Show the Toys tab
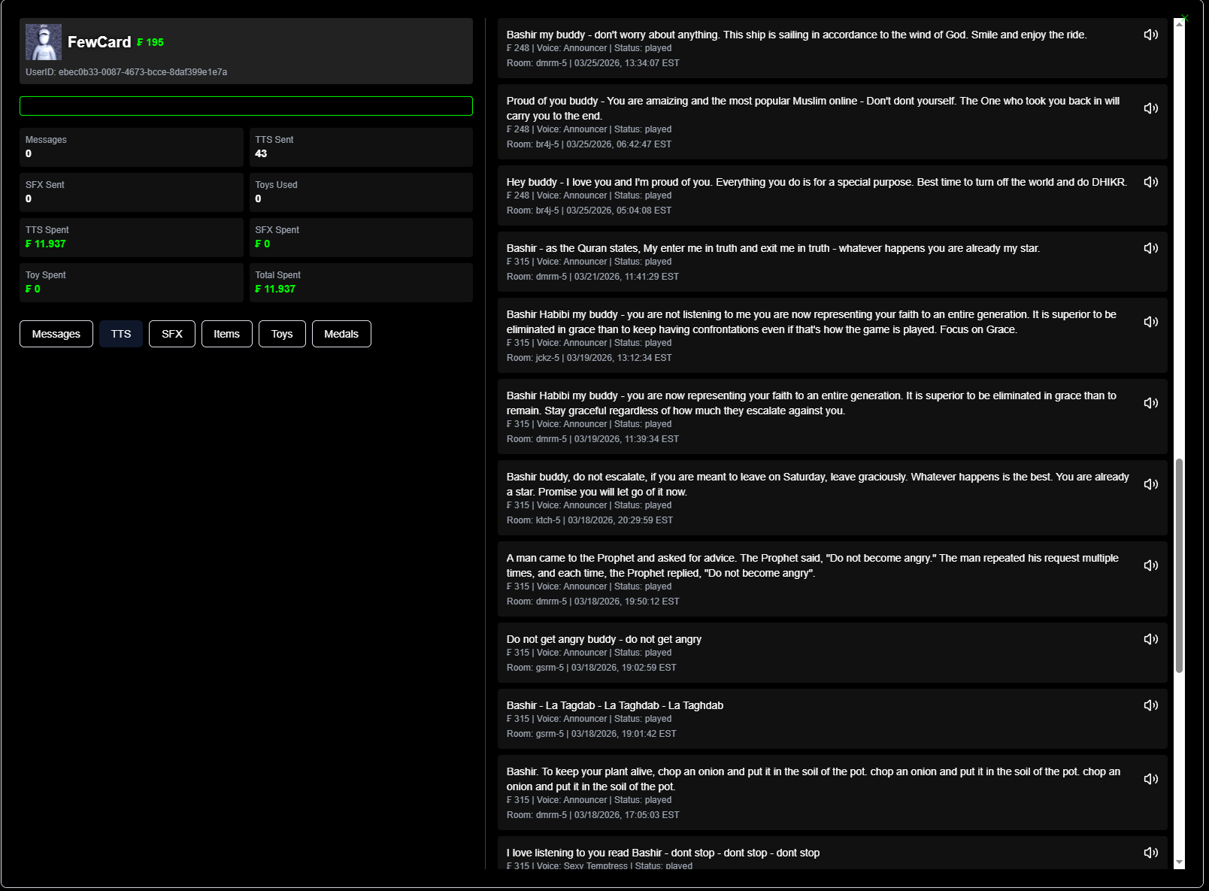The height and width of the screenshot is (891, 1209). pyautogui.click(x=282, y=334)
